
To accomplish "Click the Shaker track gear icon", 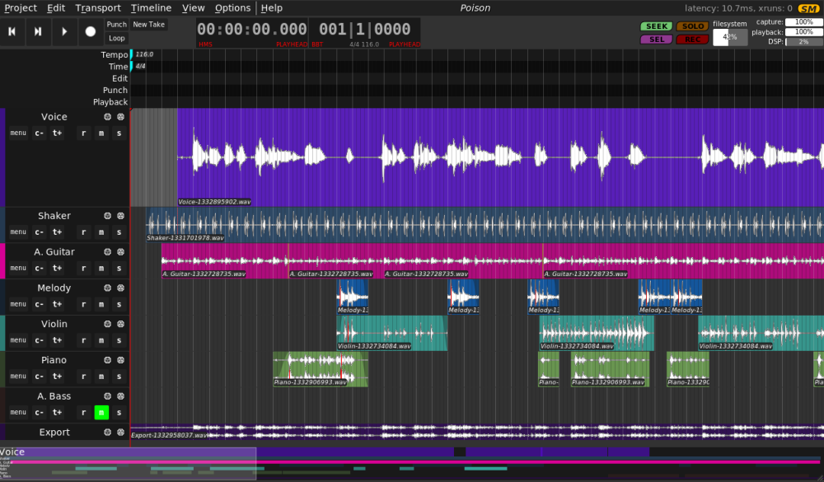I will tap(106, 215).
